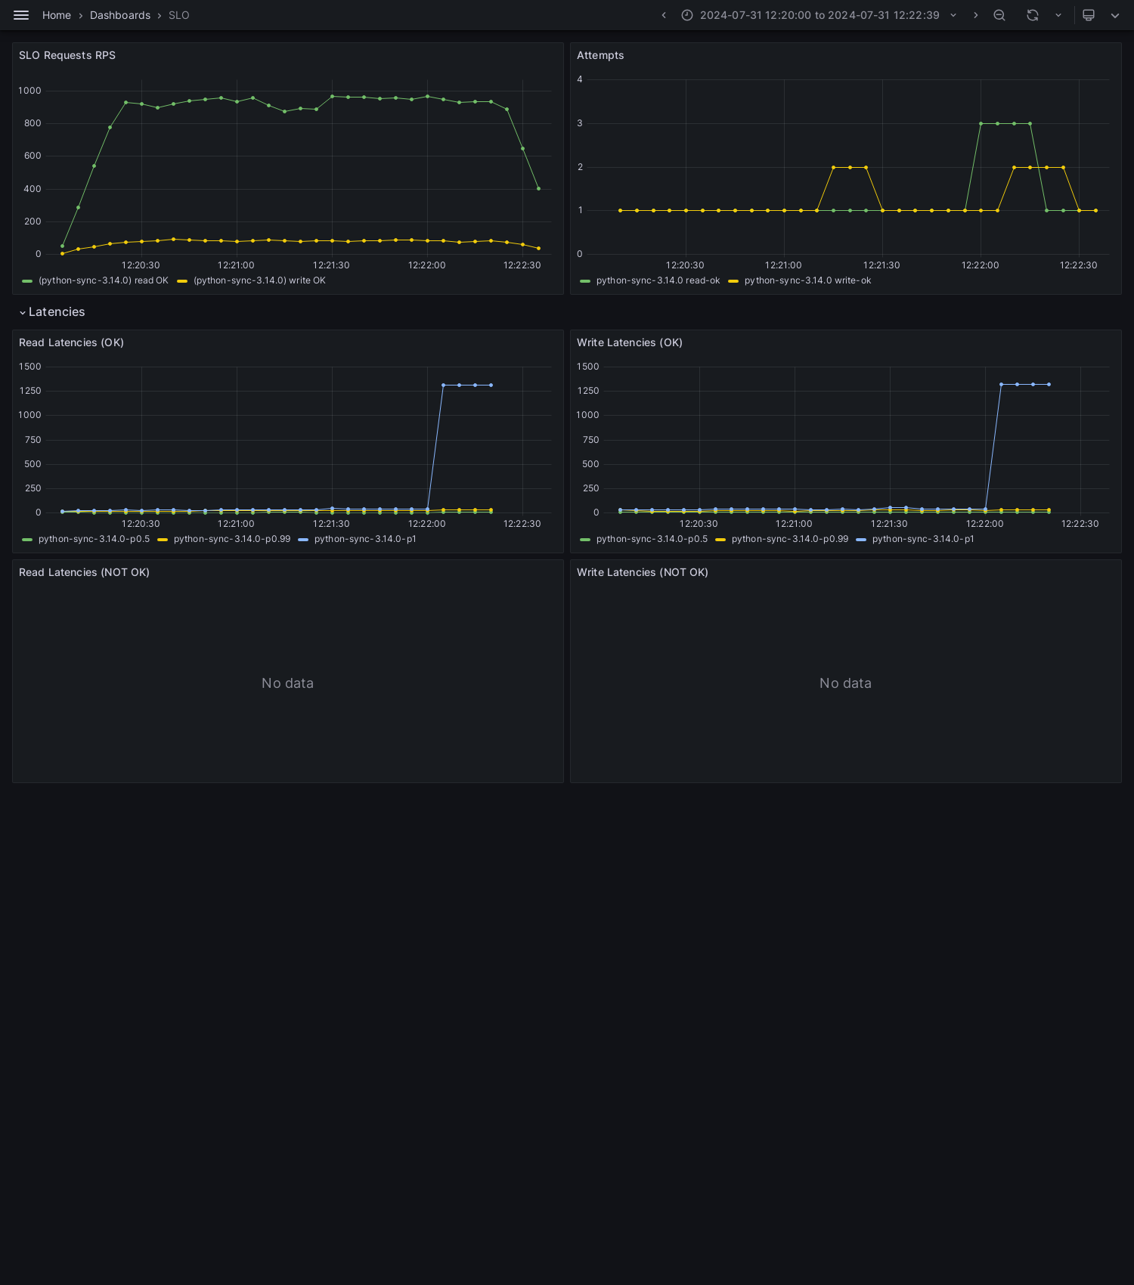Click yellow p0.99 swatch in Write Latencies legend
Viewport: 1134px width, 1285px height.
coord(720,540)
